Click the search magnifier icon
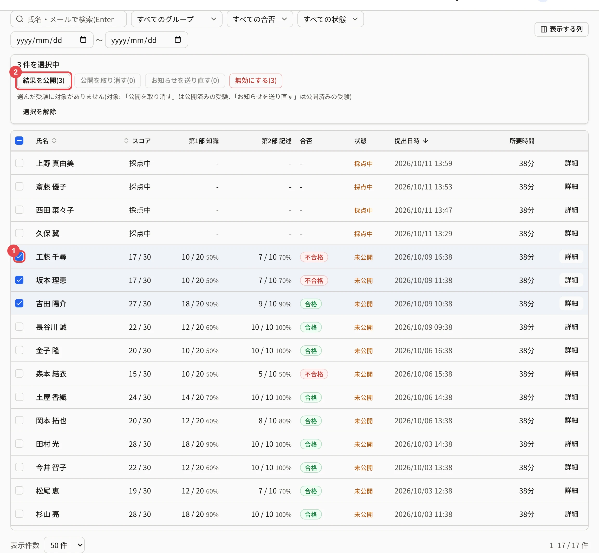This screenshot has width=599, height=553. pyautogui.click(x=20, y=19)
